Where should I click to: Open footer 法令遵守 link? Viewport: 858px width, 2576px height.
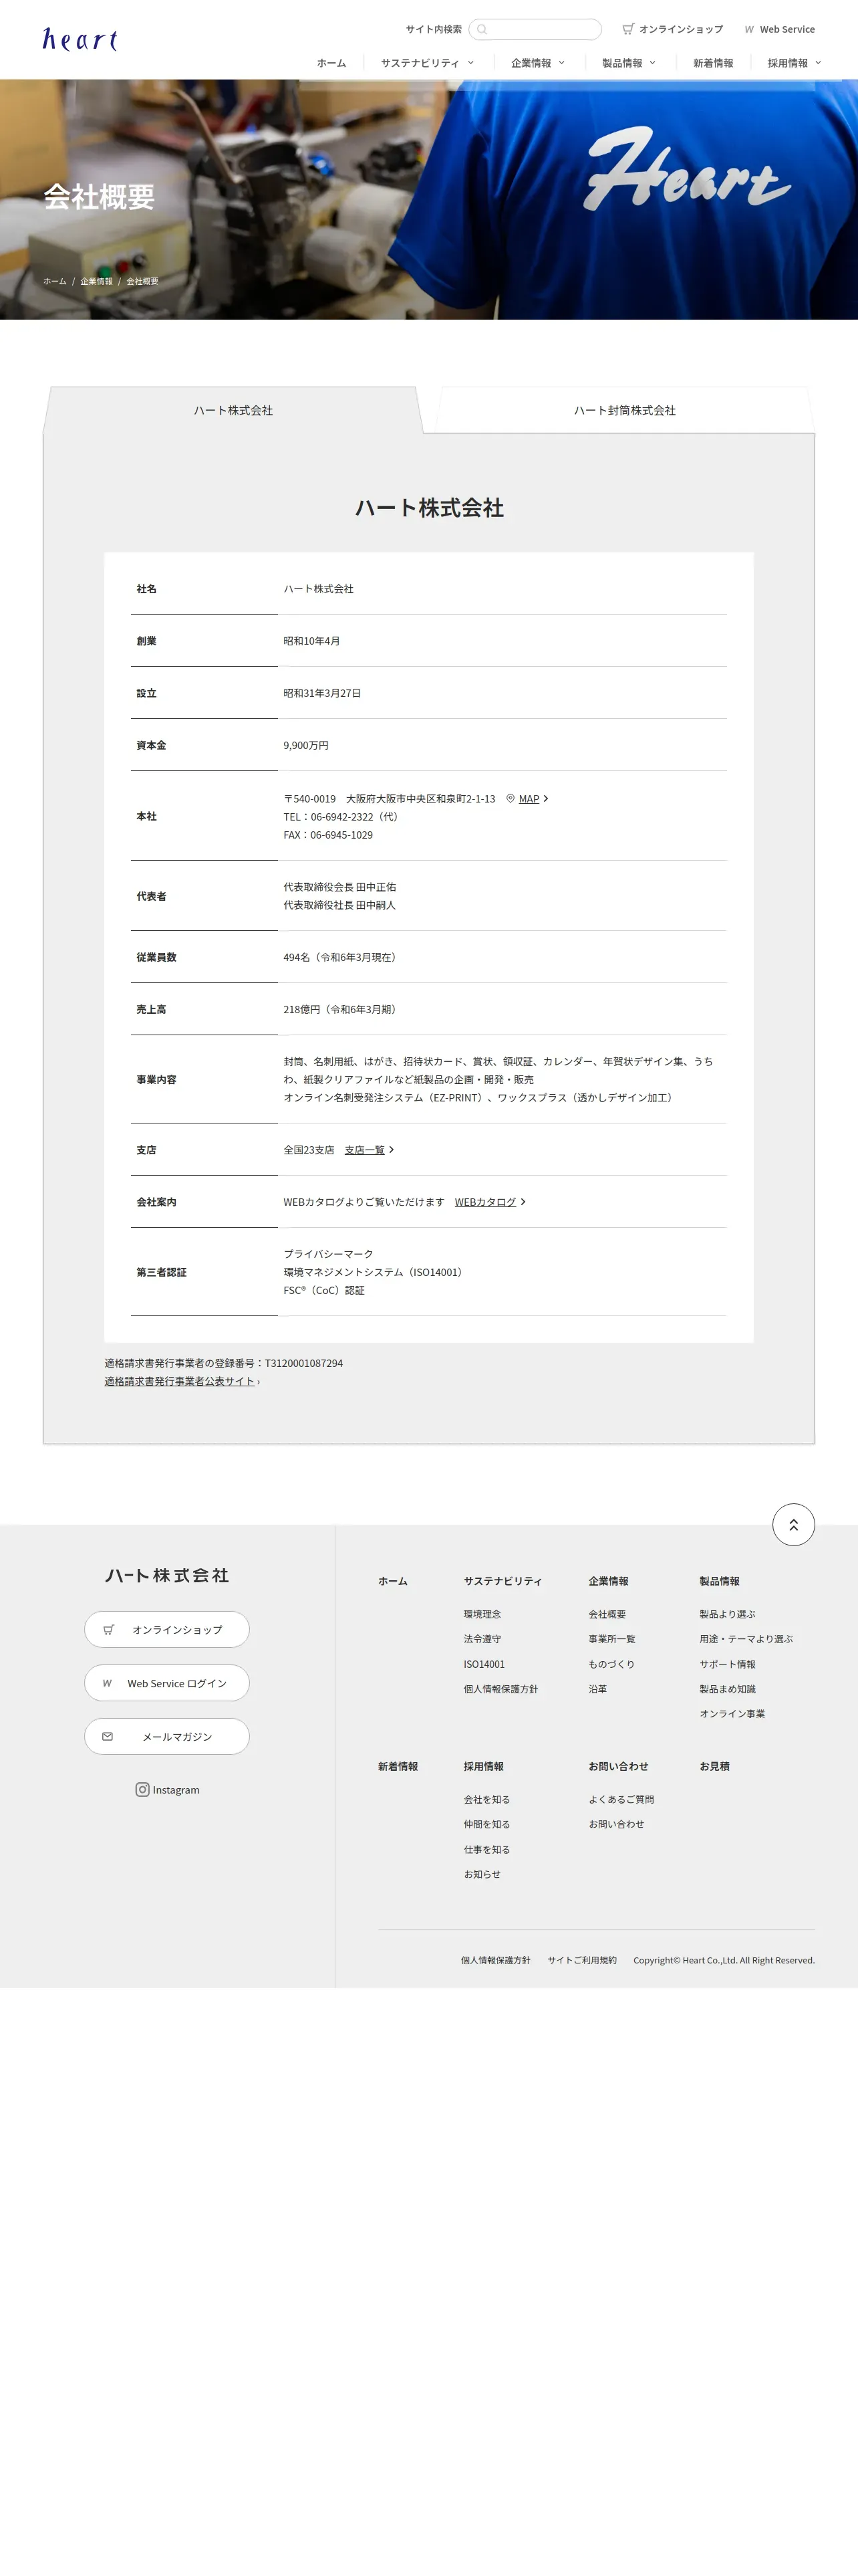point(482,1639)
